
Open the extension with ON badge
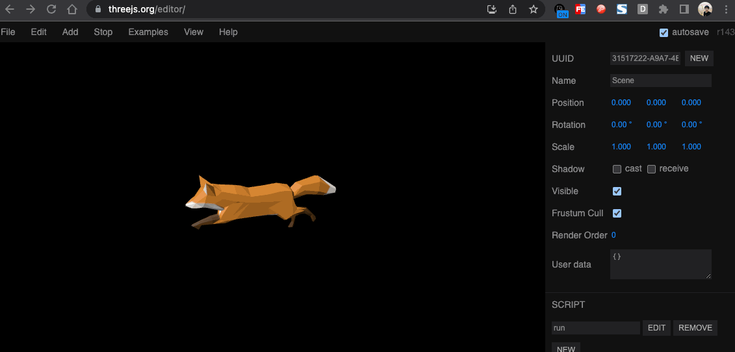tap(560, 10)
